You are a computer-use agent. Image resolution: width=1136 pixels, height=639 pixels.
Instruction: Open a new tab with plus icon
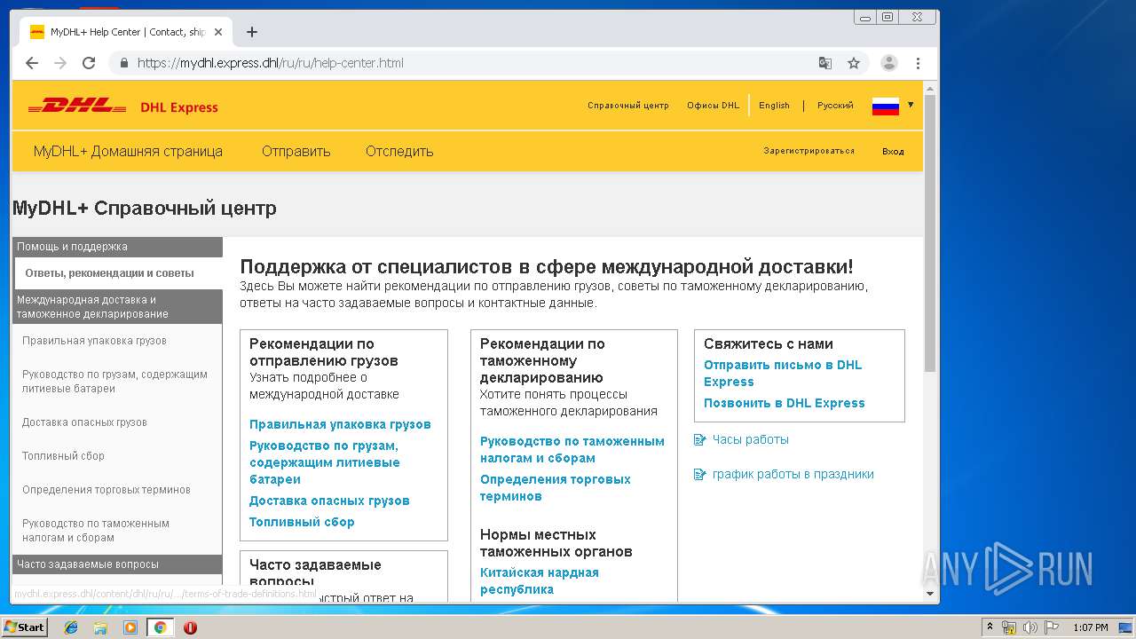tap(252, 32)
